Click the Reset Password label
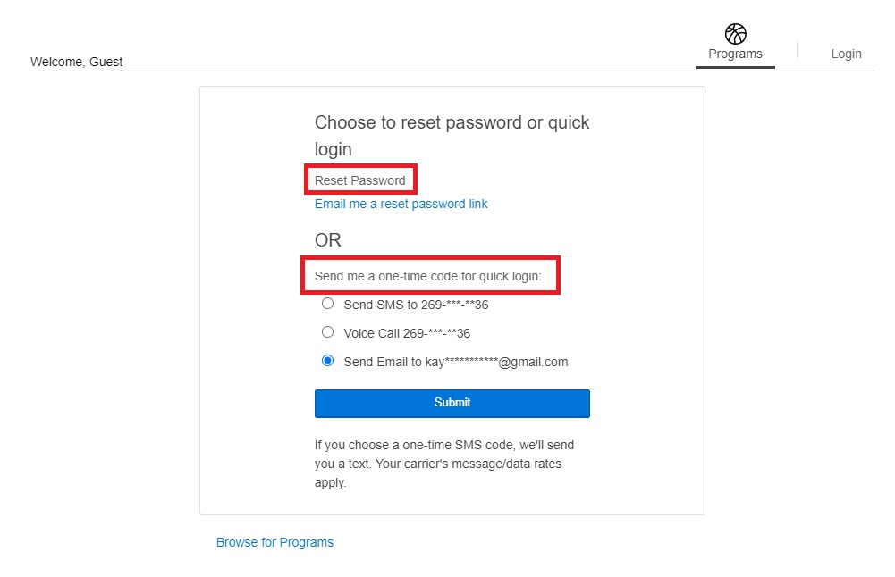Image resolution: width=895 pixels, height=577 pixels. pyautogui.click(x=359, y=180)
